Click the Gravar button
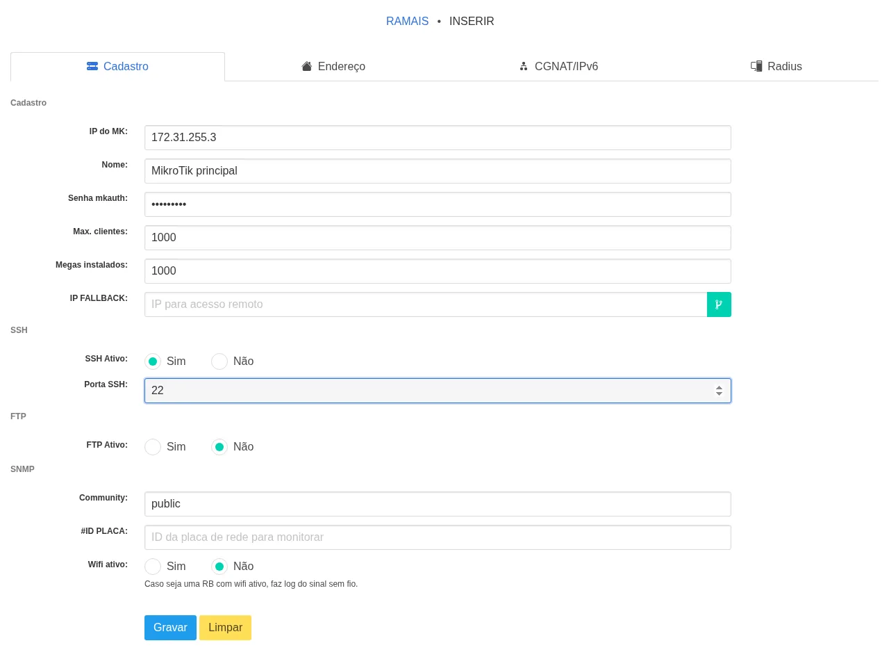Viewport: 889px width, 650px height. pos(170,628)
